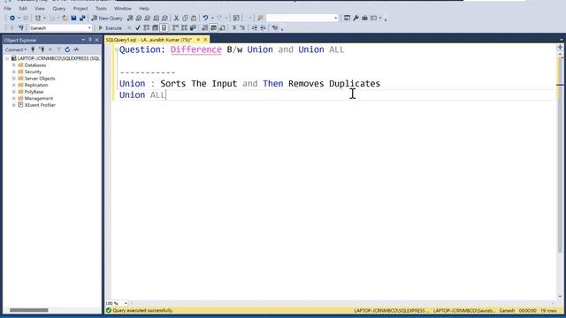This screenshot has height=318, width=566.
Task: Open the Project menu
Action: coord(80,8)
